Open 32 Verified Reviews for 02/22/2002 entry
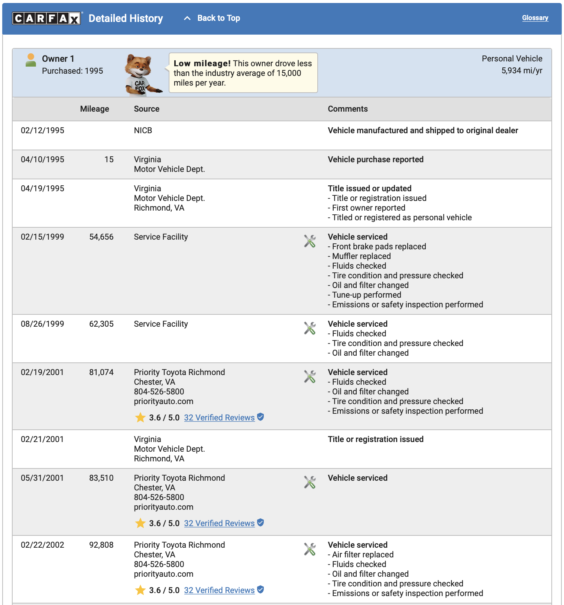Screen dimensions: 564x605 (x=219, y=590)
